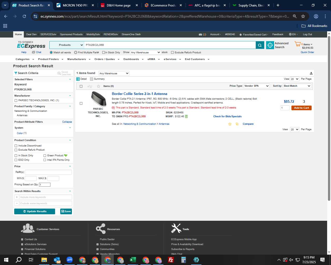Bookmark this page with star icon
Screen dimensions: 331x265
[303, 16]
